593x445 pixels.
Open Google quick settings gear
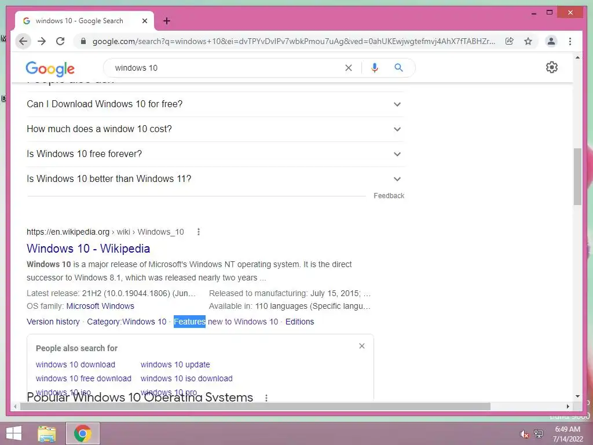[552, 67]
